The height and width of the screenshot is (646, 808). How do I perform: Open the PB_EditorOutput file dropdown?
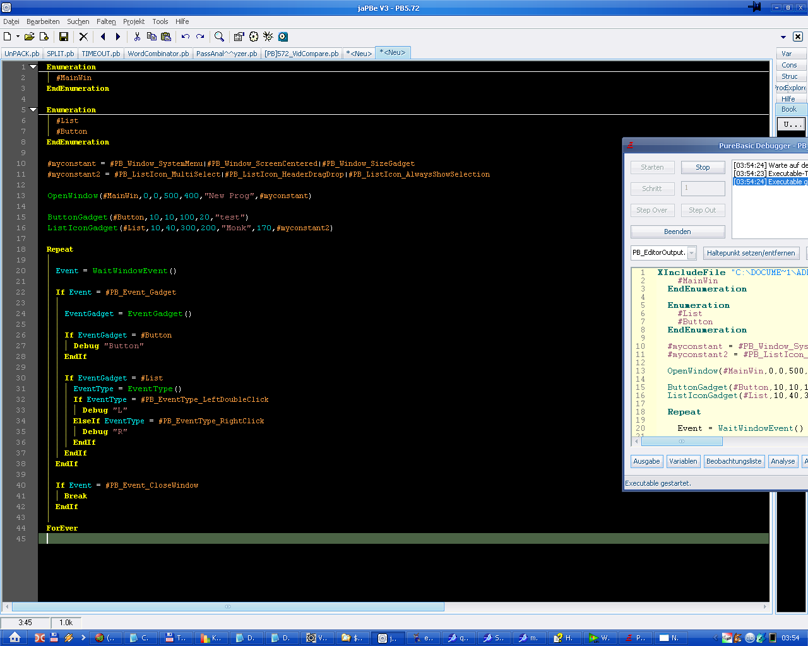click(691, 253)
